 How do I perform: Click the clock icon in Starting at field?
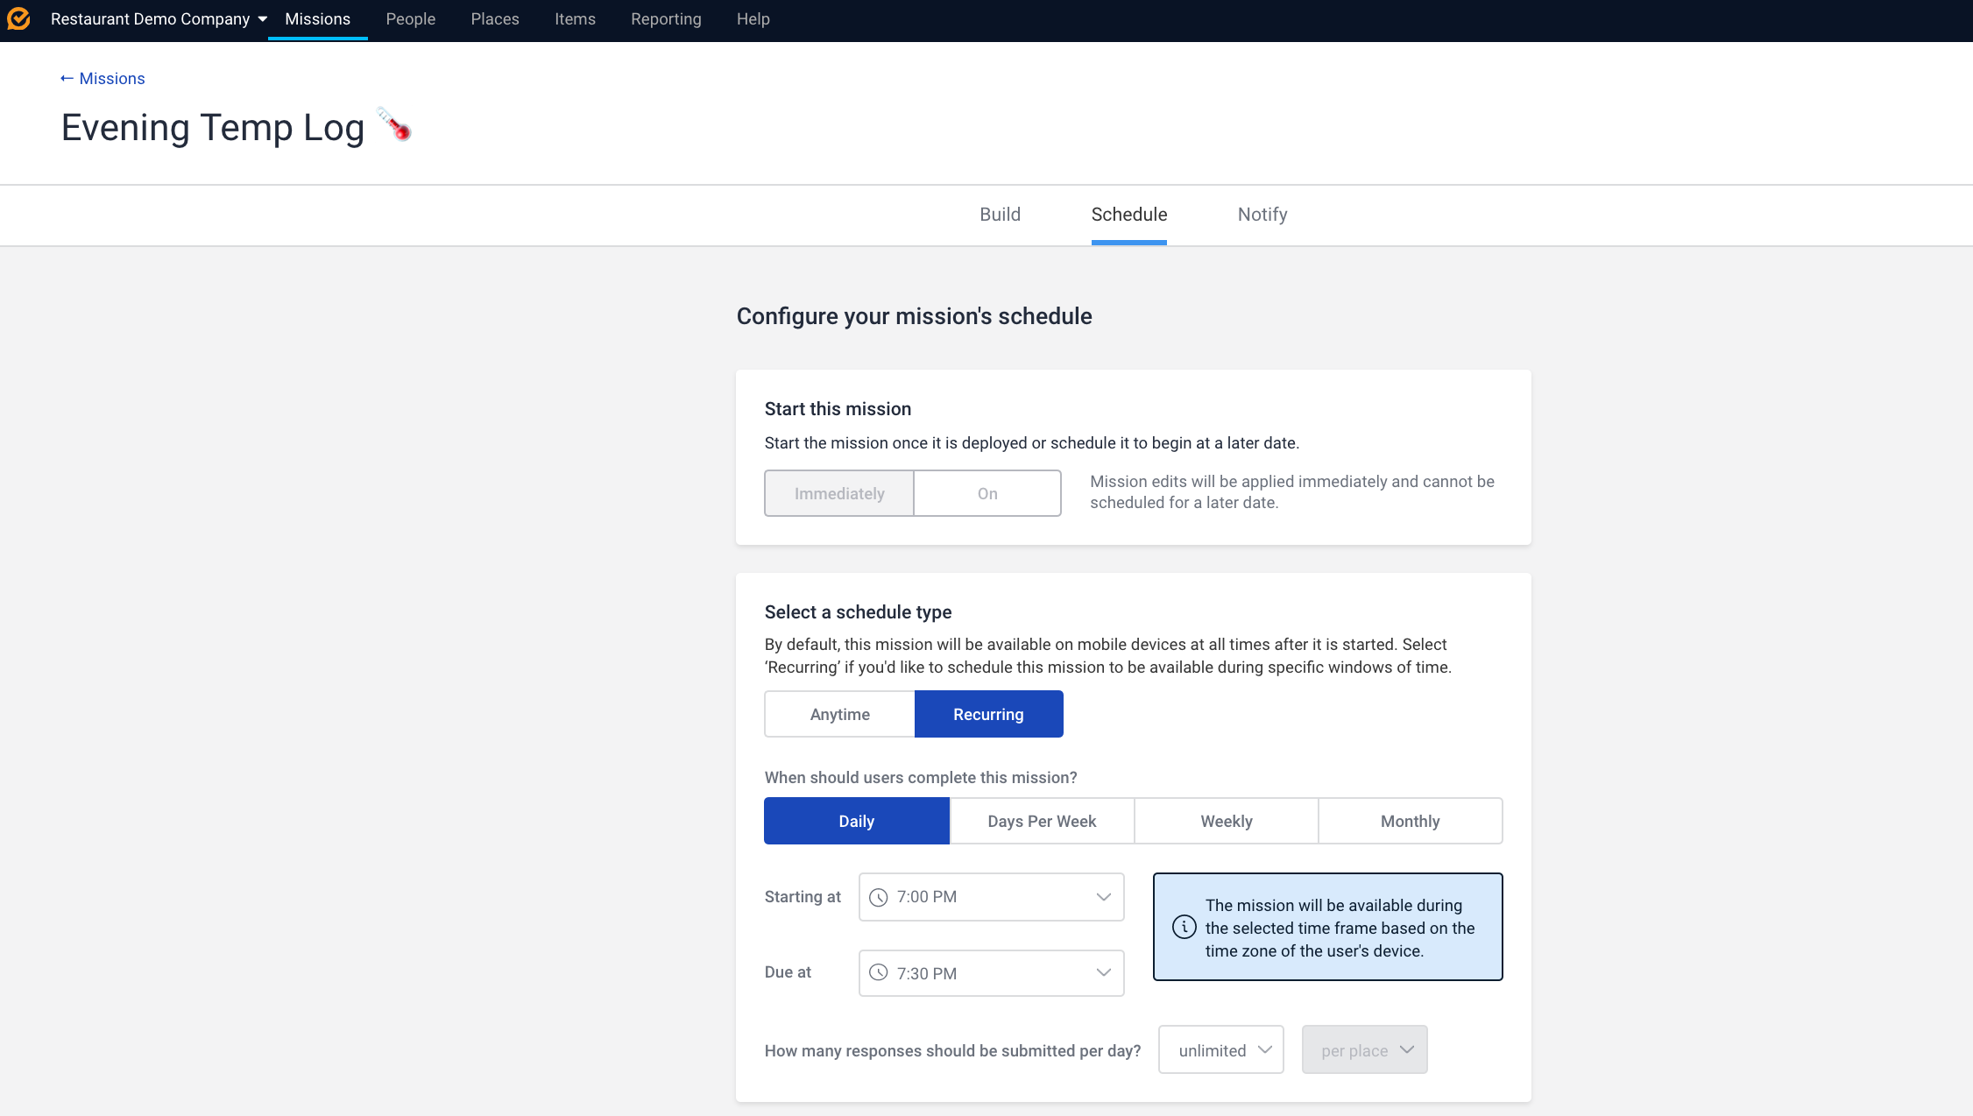click(879, 897)
